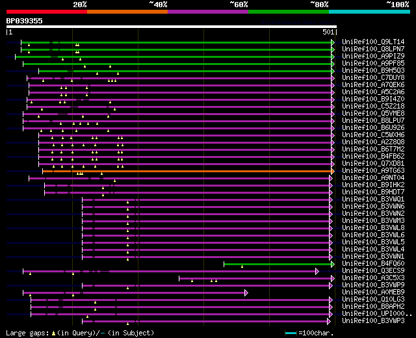Click the UniRef100_B3VWN6 text

[373, 207]
